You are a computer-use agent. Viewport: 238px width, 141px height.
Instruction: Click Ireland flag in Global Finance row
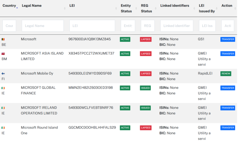(x=3, y=88)
